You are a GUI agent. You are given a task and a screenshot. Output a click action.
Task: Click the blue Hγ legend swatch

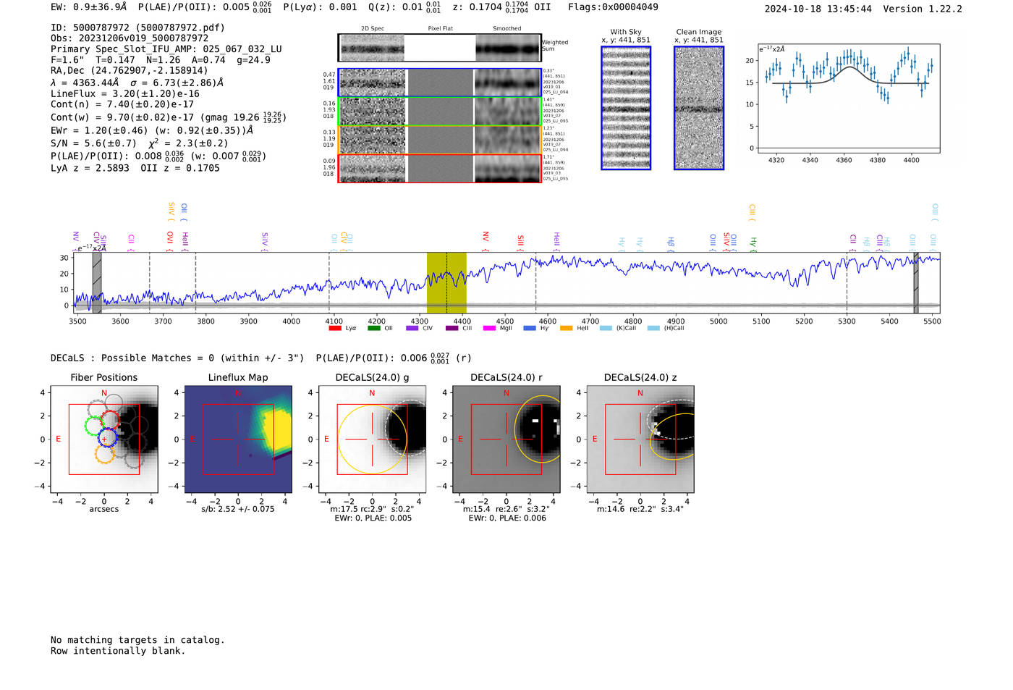click(x=530, y=328)
